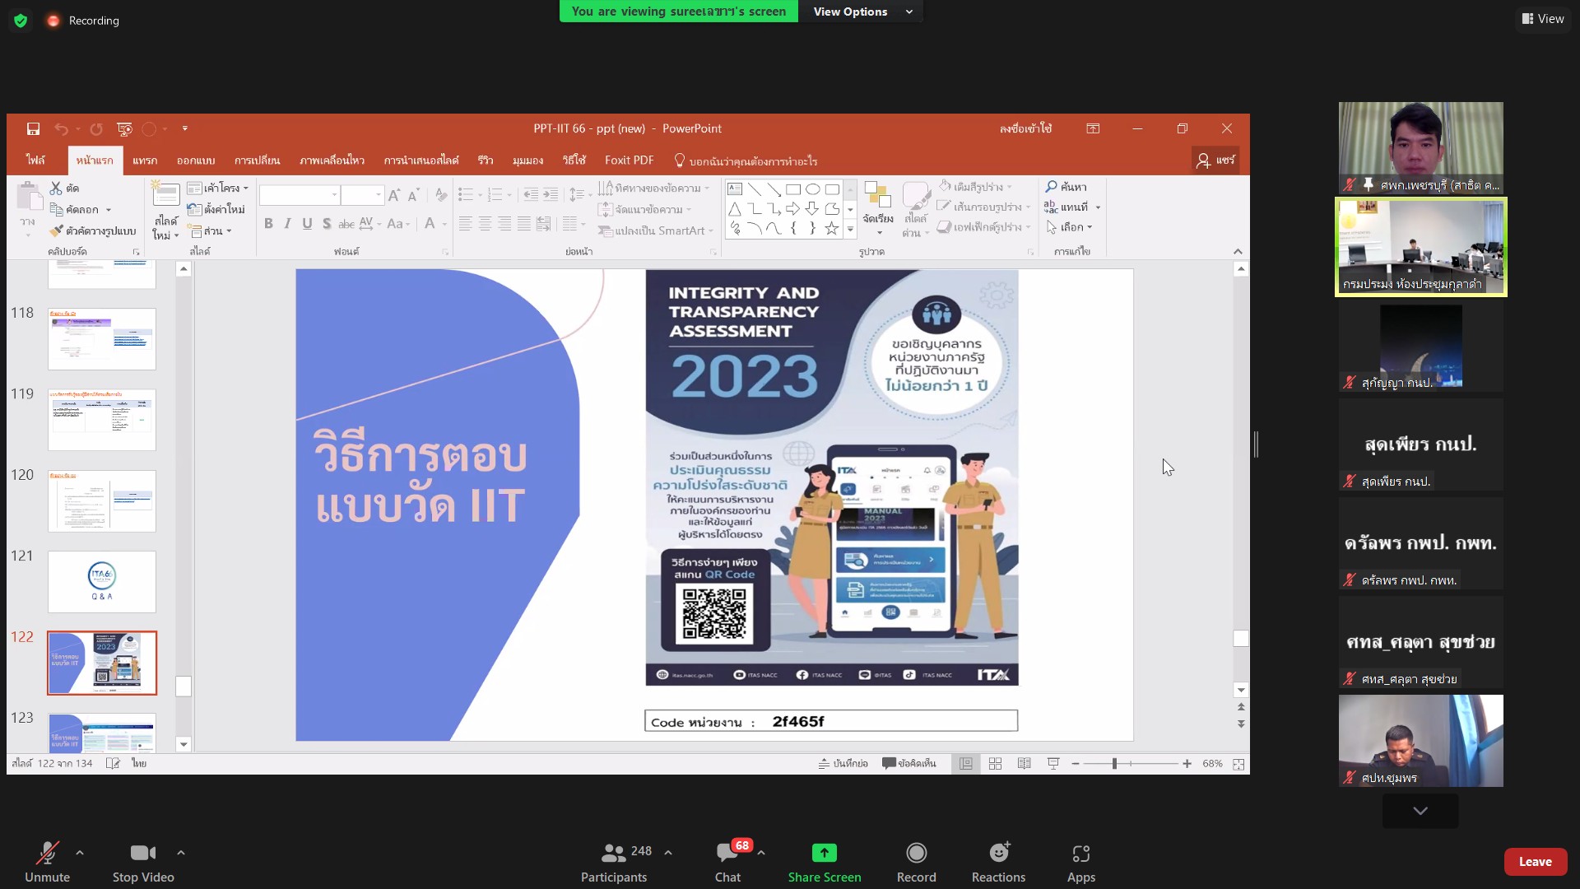The height and width of the screenshot is (889, 1580).
Task: Collapse the ribbon with the chevron
Action: [x=1238, y=251]
